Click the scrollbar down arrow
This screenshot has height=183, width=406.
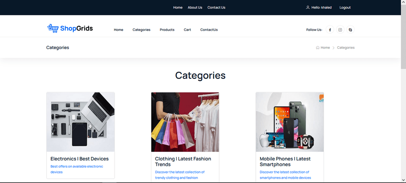tap(403, 179)
